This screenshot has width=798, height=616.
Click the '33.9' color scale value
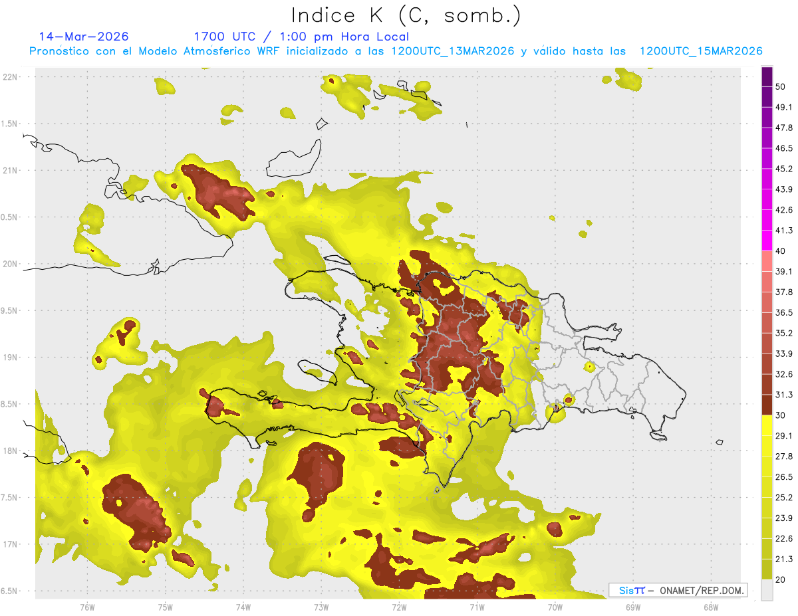pyautogui.click(x=785, y=354)
